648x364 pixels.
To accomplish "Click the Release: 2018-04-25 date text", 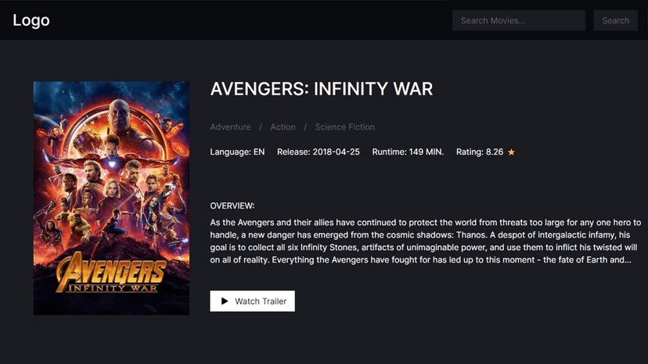I will [318, 152].
